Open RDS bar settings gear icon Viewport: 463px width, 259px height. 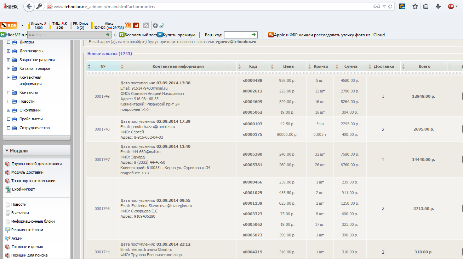click(155, 25)
